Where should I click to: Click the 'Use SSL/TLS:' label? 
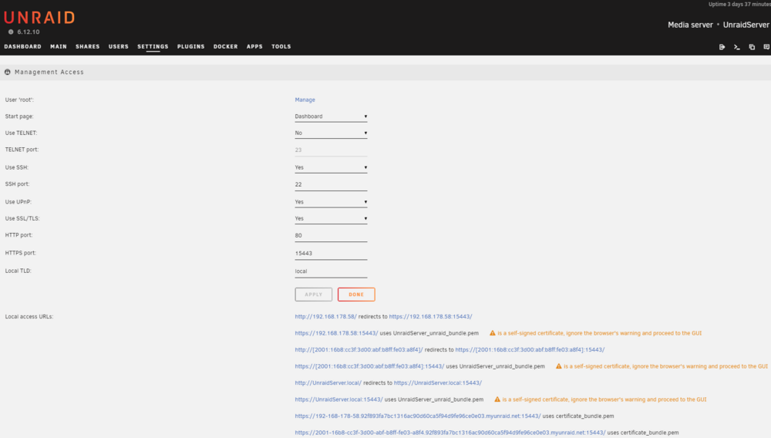[x=22, y=218]
